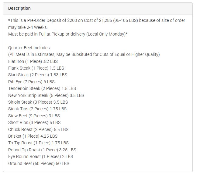The image size is (200, 175).
Task: Click the Stew Beef 9 LBS line
Action: [34, 116]
